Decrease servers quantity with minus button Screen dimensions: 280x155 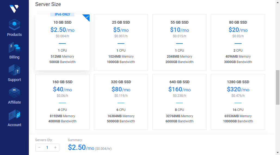click(39, 147)
